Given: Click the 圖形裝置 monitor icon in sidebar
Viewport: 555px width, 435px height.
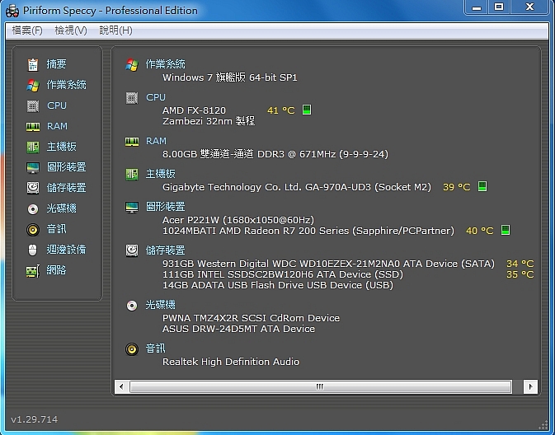Looking at the screenshot, I should (x=33, y=167).
